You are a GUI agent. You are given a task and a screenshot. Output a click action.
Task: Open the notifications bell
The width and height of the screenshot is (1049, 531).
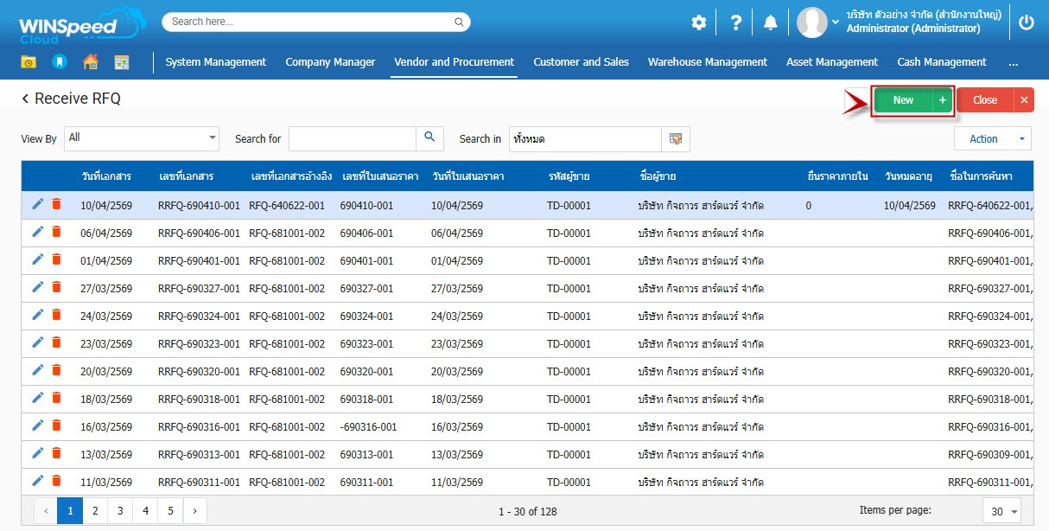[x=771, y=23]
